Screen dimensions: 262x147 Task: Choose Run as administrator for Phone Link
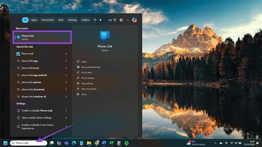(91, 67)
